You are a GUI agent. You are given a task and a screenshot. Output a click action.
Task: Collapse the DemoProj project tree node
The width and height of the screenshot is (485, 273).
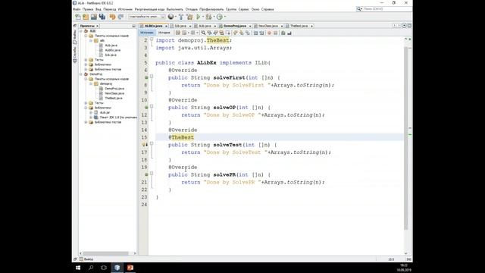click(81, 74)
